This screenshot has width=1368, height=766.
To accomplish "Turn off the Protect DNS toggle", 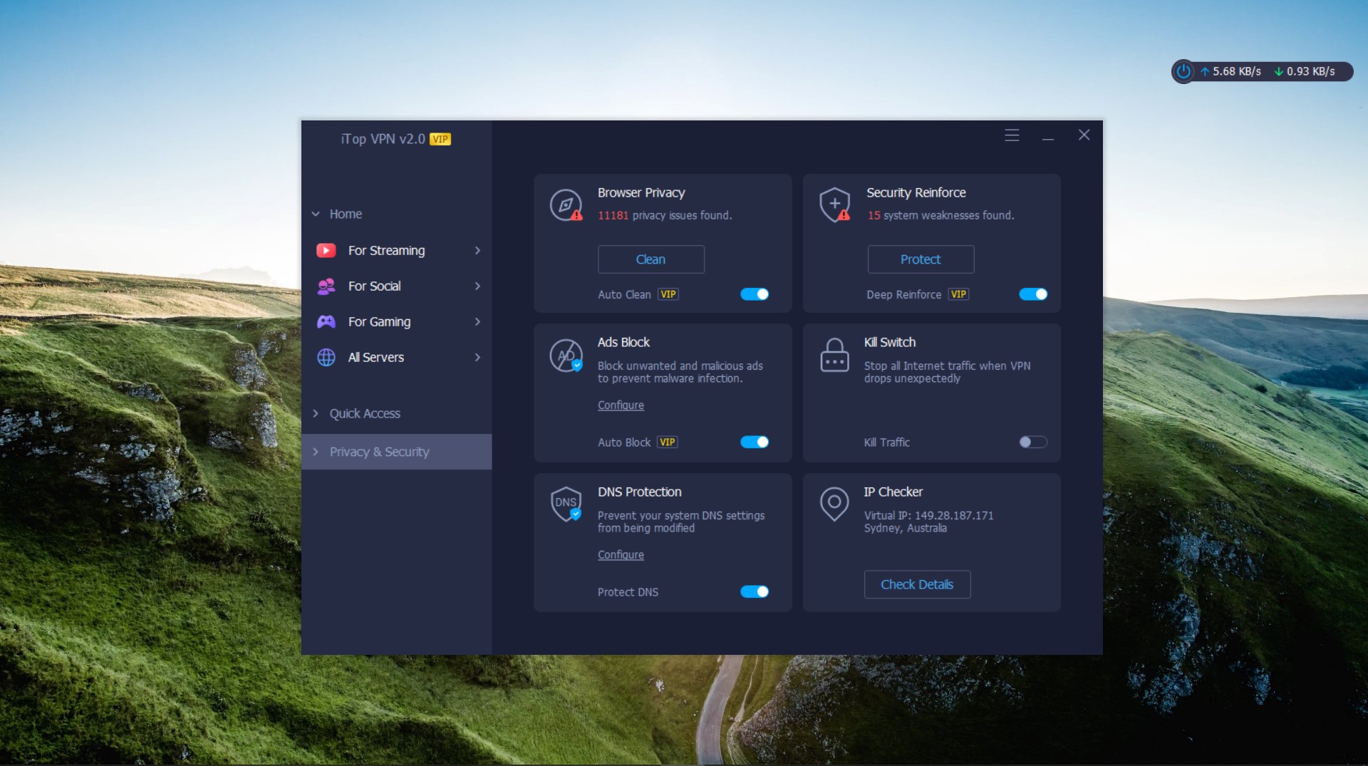I will tap(755, 591).
